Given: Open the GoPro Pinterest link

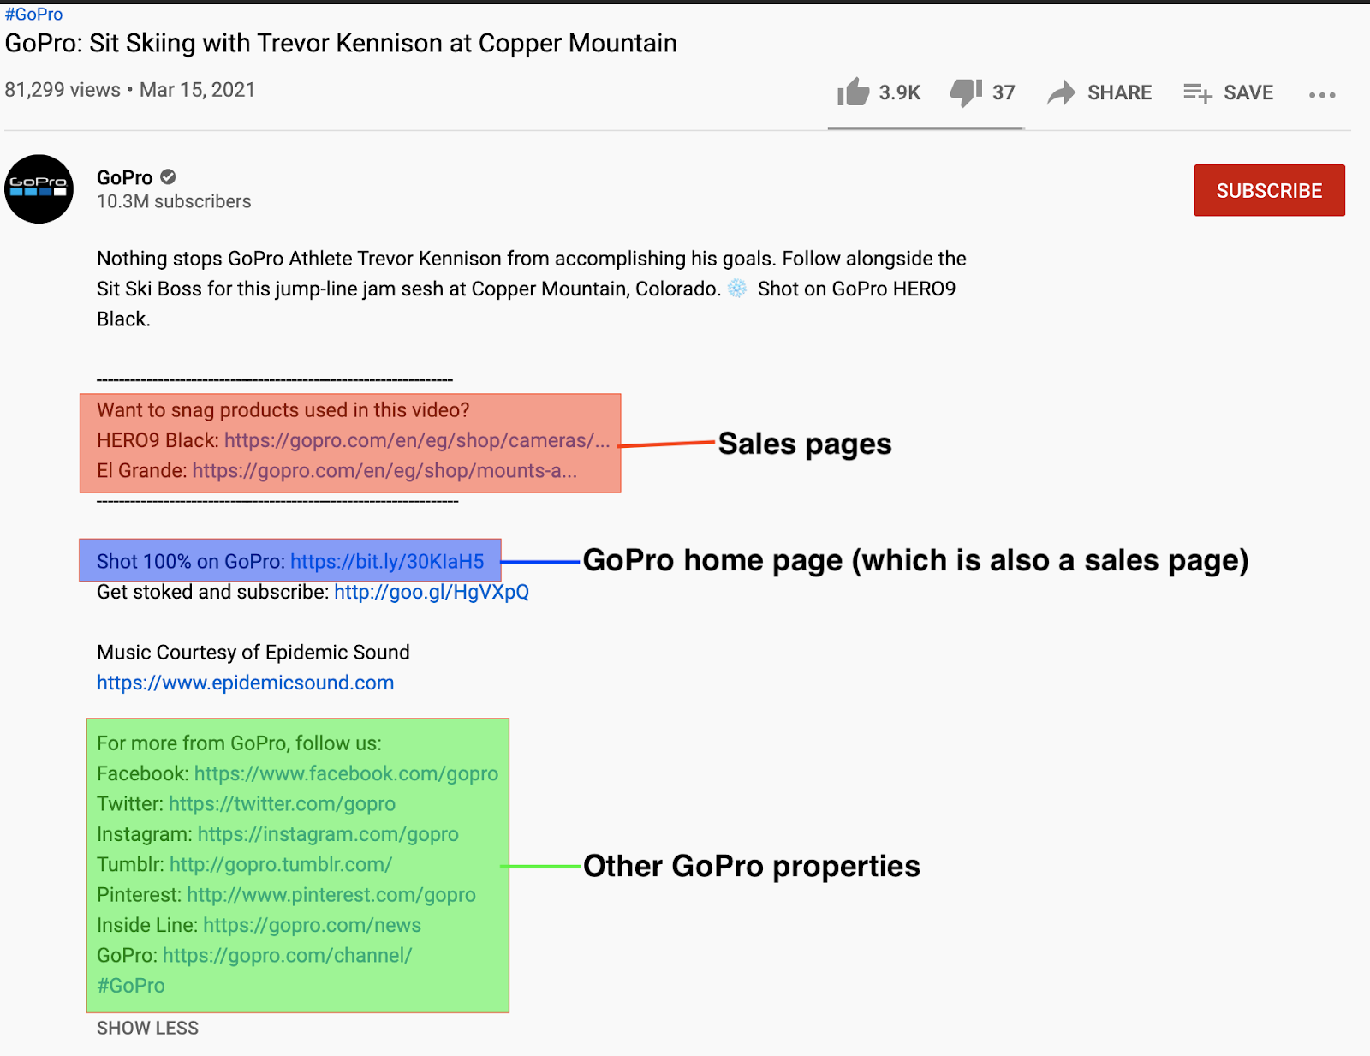Looking at the screenshot, I should (x=331, y=895).
